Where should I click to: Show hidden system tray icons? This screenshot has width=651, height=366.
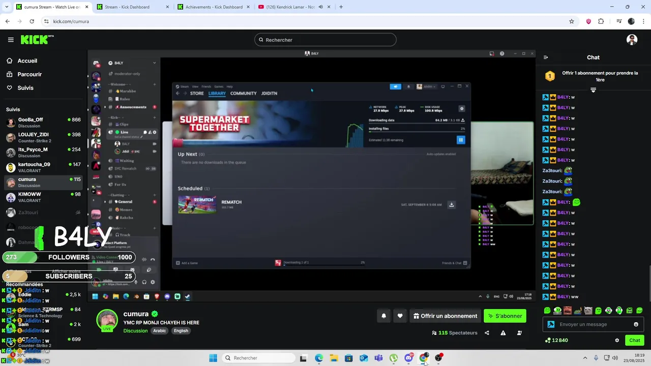click(x=585, y=358)
